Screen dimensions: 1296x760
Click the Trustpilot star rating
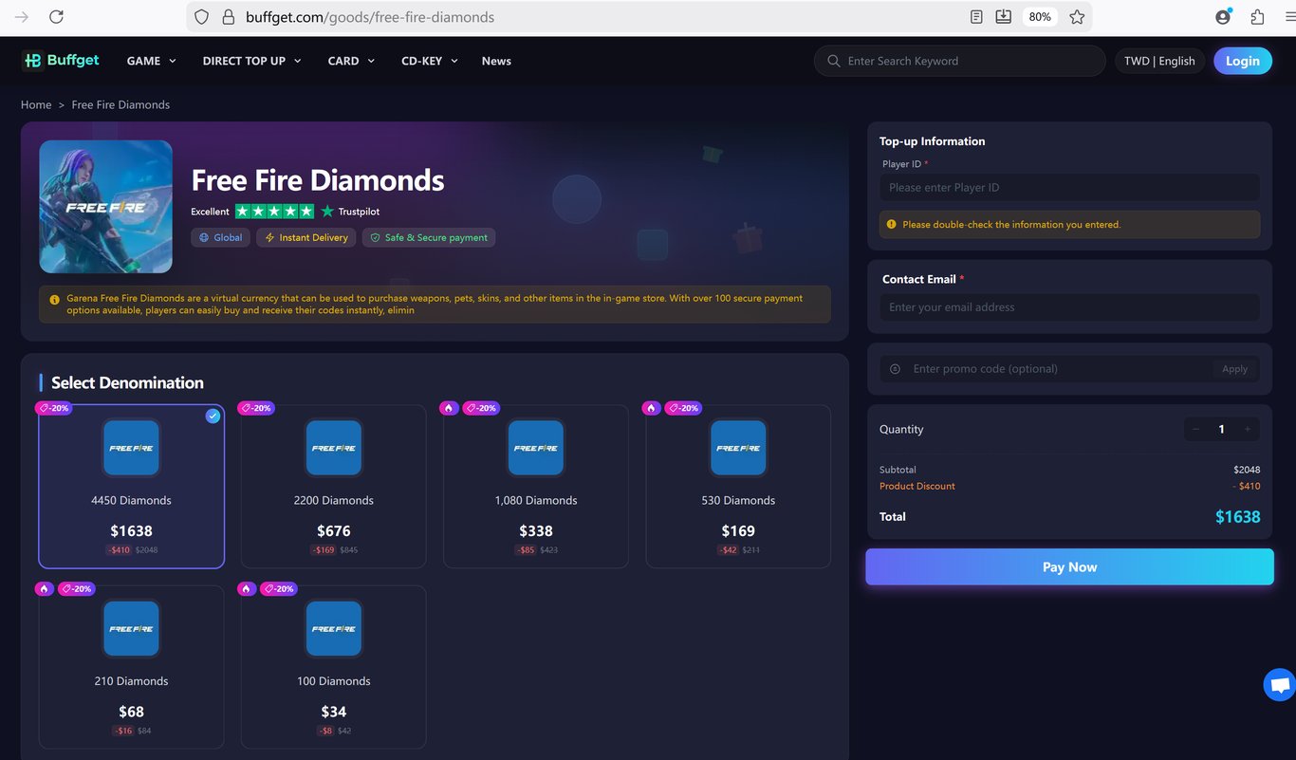[x=274, y=212]
